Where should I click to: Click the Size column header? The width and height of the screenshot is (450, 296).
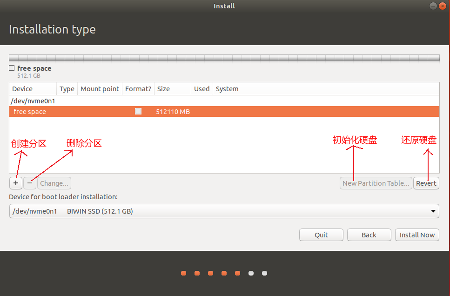click(x=173, y=89)
